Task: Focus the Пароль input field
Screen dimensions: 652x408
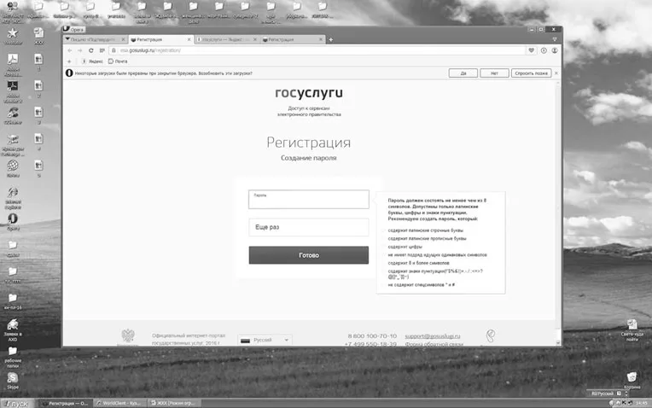Action: click(x=309, y=199)
